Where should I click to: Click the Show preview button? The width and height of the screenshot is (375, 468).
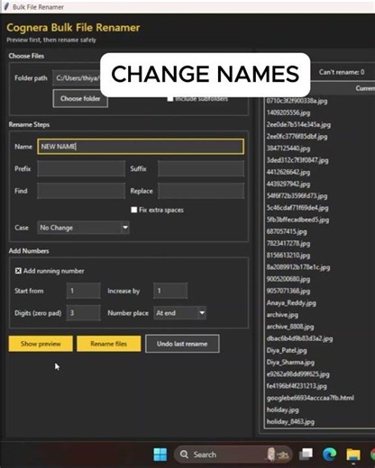41,344
